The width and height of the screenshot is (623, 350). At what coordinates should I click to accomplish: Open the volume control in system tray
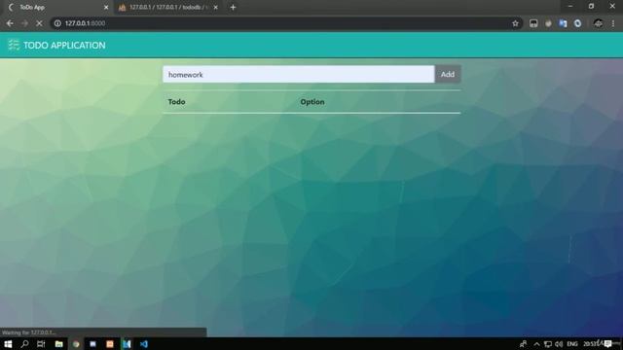(559, 344)
